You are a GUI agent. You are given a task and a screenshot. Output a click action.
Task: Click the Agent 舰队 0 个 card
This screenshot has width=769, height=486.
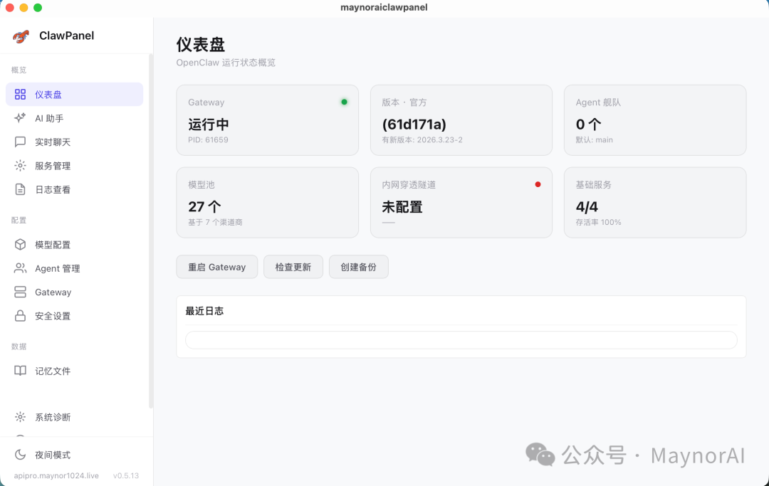pyautogui.click(x=655, y=120)
